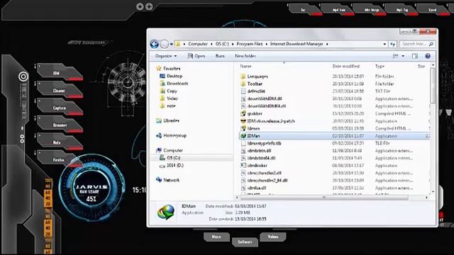Click the Open toolbar button
Screen dimensions: 454x255
[196, 56]
